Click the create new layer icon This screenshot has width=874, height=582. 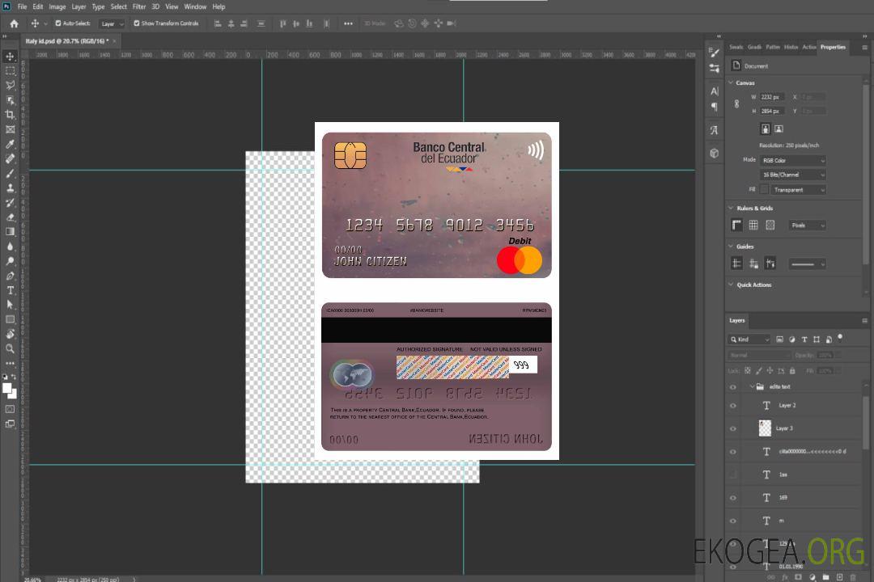(839, 577)
